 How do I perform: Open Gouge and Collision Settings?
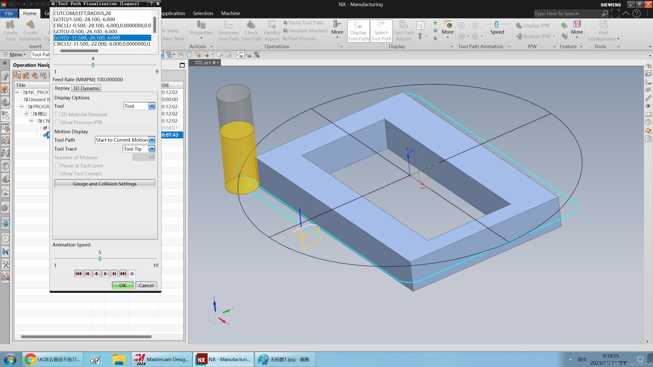click(105, 184)
